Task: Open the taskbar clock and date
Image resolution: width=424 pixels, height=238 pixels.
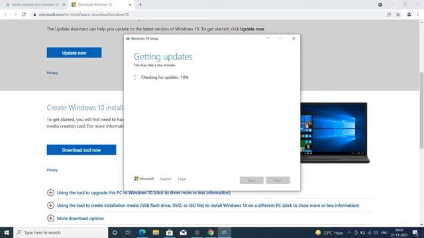Action: coord(399,233)
